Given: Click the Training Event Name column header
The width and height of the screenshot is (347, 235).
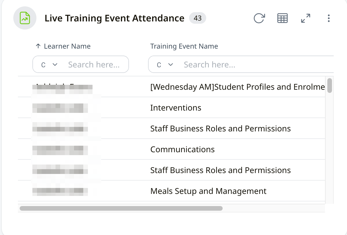Looking at the screenshot, I should click(x=184, y=46).
